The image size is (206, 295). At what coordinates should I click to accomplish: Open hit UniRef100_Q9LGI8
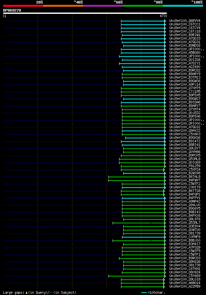coord(185,280)
